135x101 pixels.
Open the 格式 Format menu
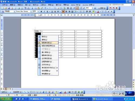point(36,5)
